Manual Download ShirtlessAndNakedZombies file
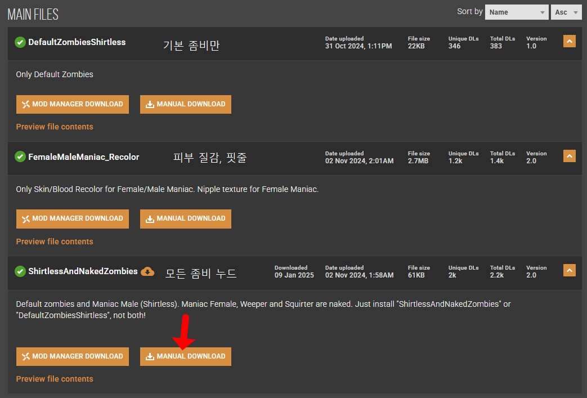Screen dimensions: 587x398 (186, 356)
